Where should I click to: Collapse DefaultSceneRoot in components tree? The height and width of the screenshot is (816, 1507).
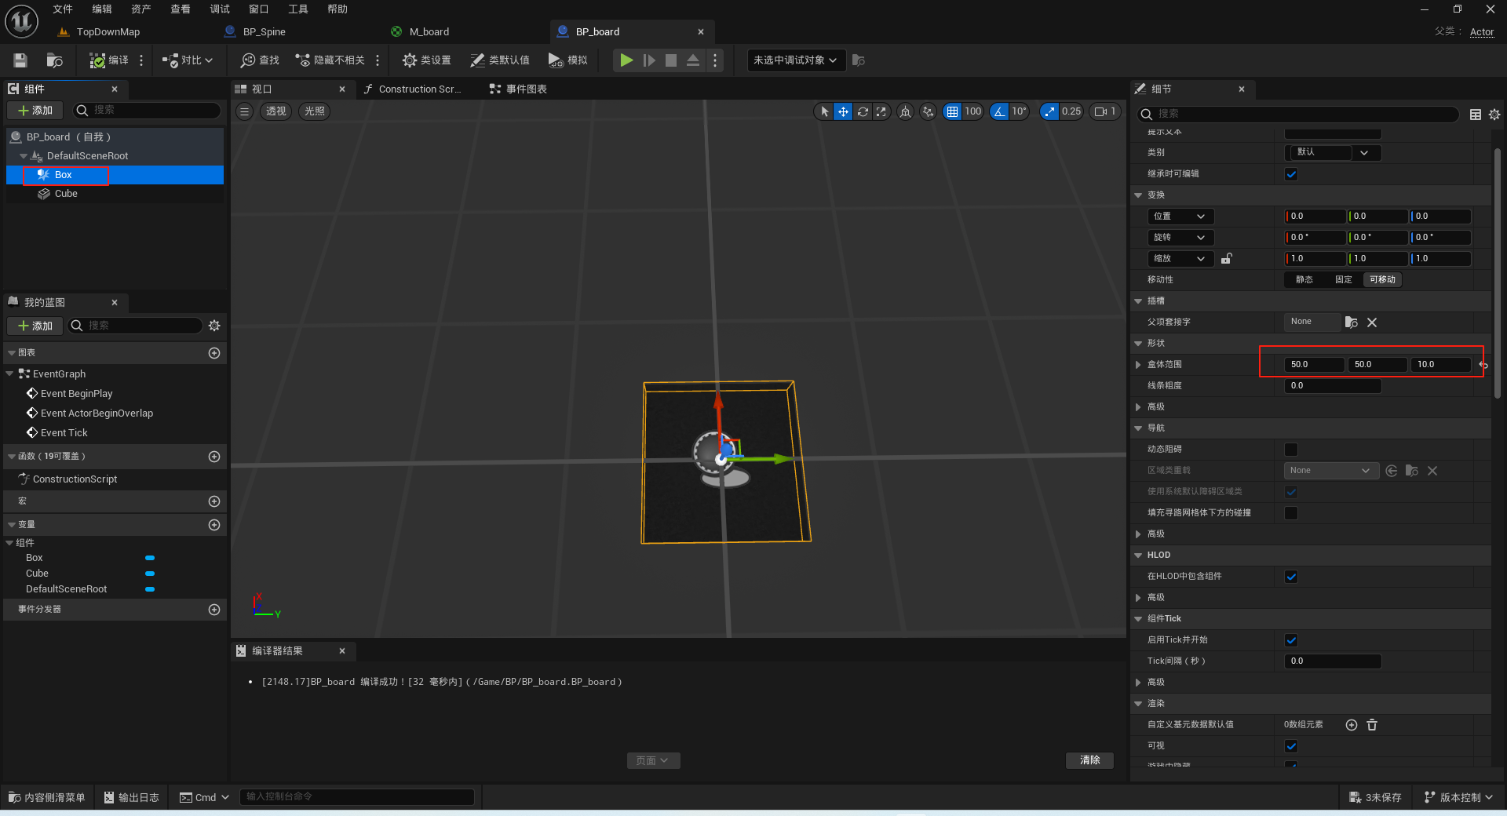coord(24,156)
